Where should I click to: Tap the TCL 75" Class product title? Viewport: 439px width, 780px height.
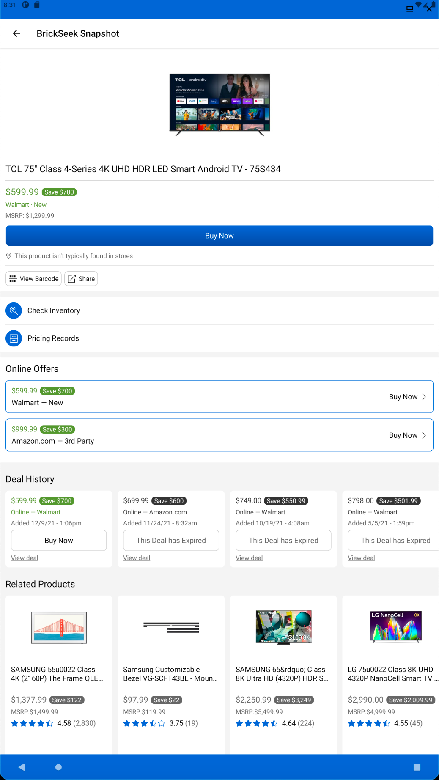[143, 169]
